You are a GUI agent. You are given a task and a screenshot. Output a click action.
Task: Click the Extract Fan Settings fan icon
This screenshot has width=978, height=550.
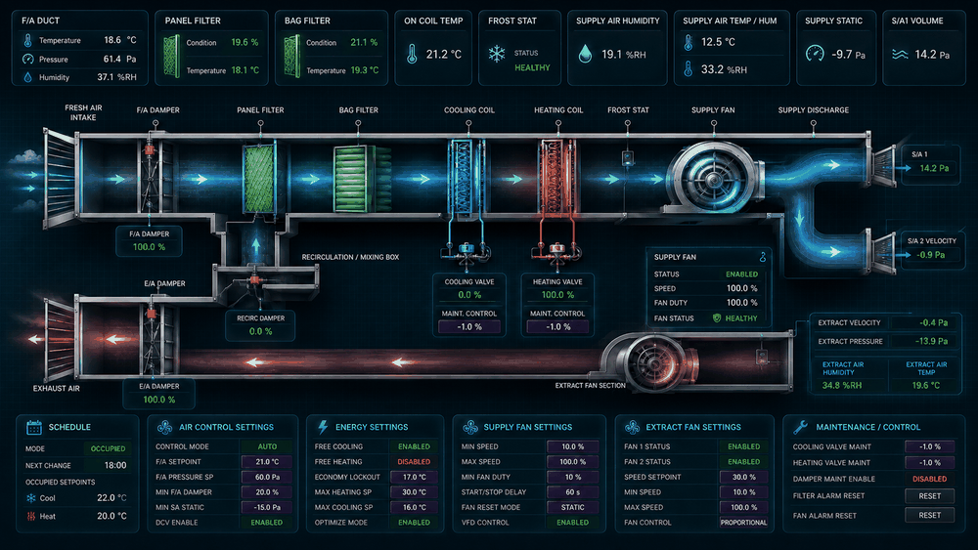tap(632, 427)
